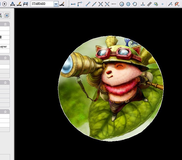
Task: Enable Snap to Endpoint
Action: pyautogui.click(x=88, y=4)
